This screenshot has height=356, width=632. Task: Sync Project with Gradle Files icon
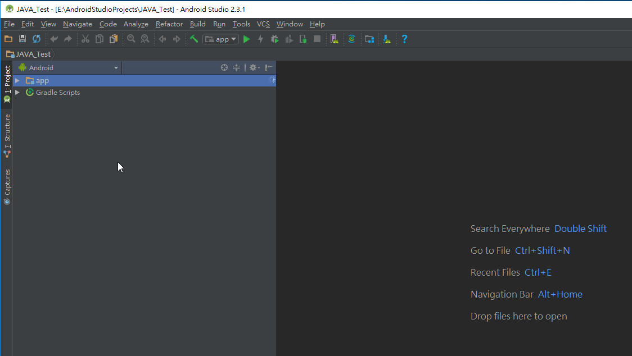tap(351, 39)
